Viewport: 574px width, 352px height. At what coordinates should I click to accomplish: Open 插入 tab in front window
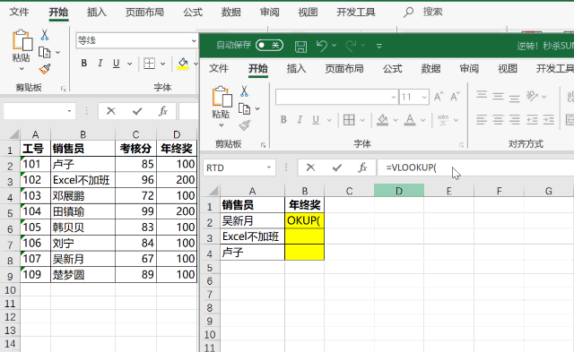(296, 68)
